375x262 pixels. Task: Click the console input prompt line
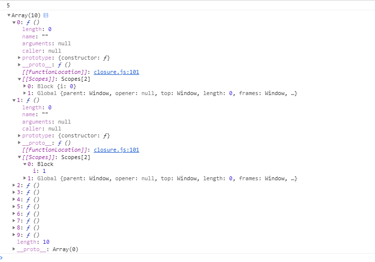coord(187,257)
